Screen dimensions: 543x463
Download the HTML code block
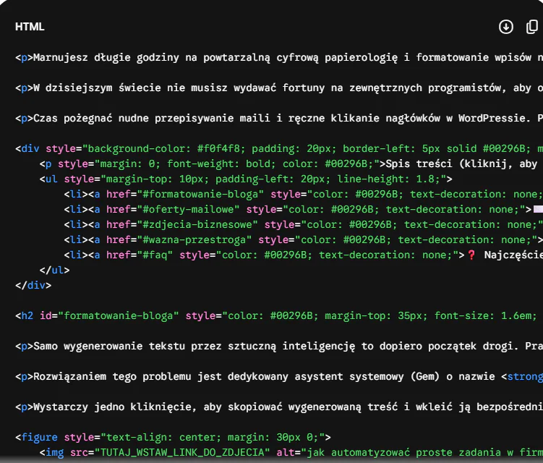coord(506,27)
